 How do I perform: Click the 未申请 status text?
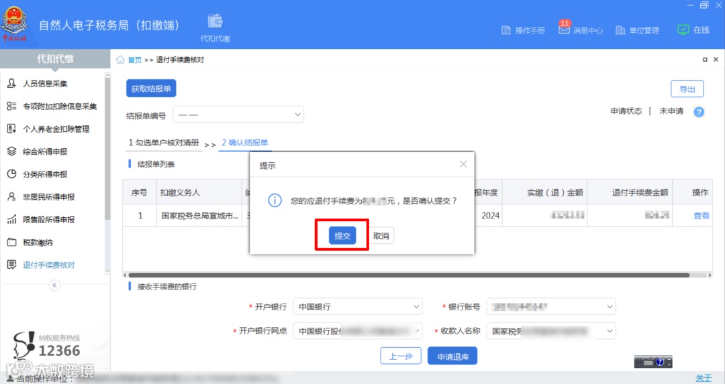click(671, 111)
